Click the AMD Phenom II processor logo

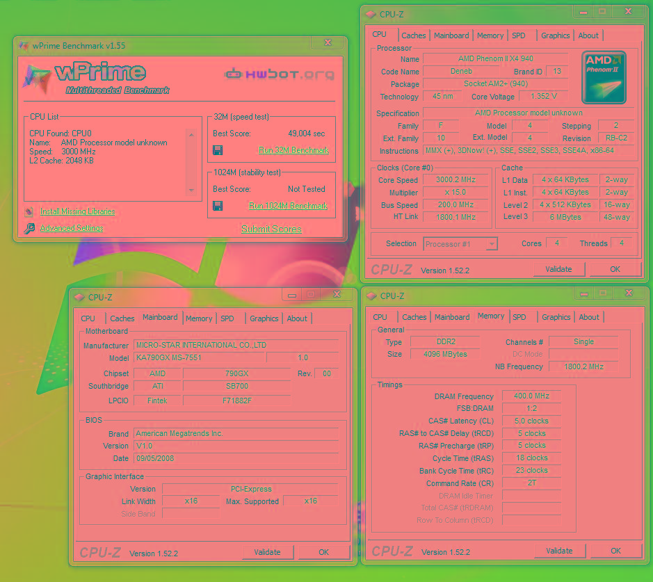tap(604, 77)
